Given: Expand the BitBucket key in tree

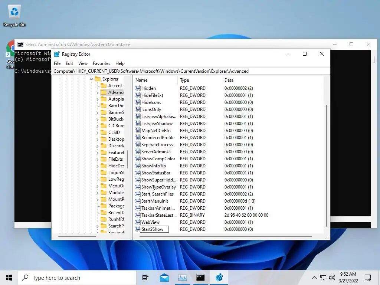Looking at the screenshot, I should click(98, 119).
